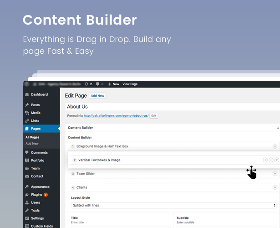This screenshot has height=228, width=280.
Task: Click the About Us page title field
Action: click(173, 107)
